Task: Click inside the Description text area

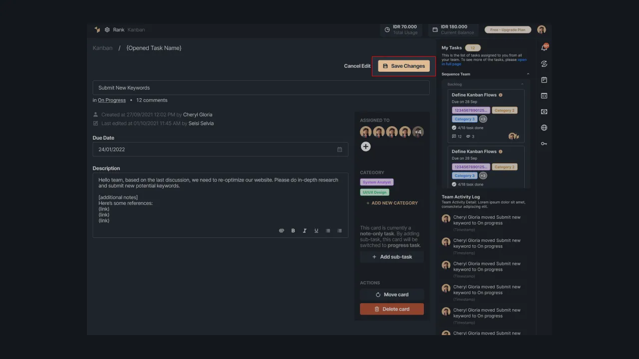Action: tap(220, 205)
